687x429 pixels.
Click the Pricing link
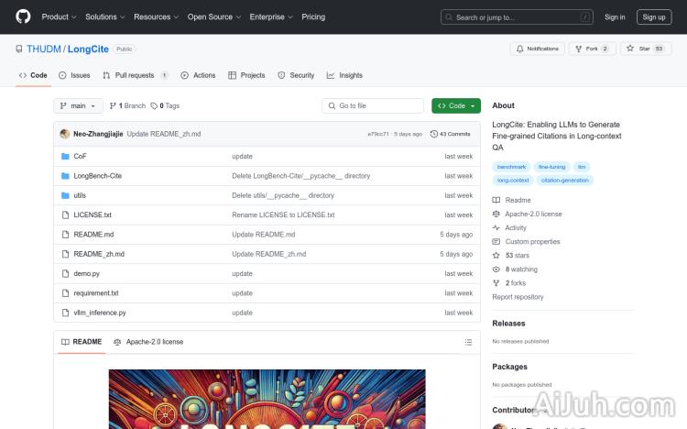click(313, 16)
